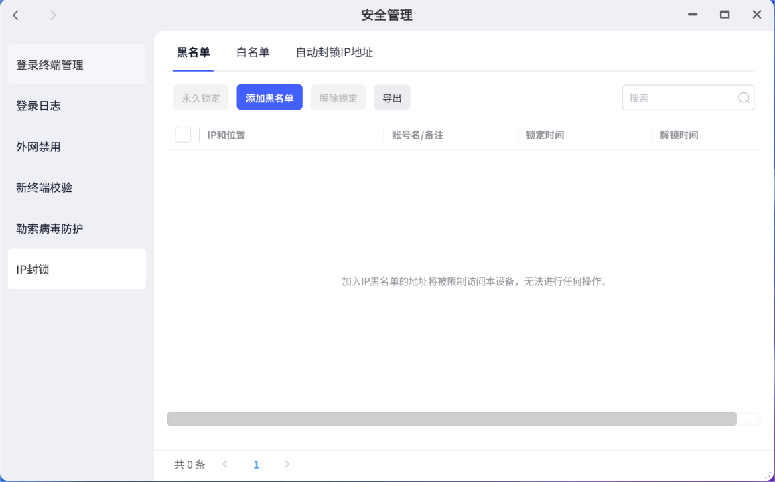Go to previous page in pagination

click(225, 464)
